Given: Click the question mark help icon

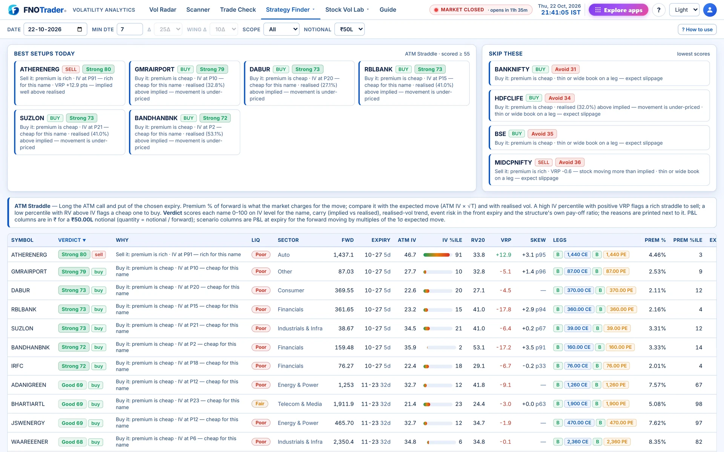Looking at the screenshot, I should 659,10.
